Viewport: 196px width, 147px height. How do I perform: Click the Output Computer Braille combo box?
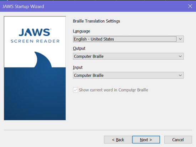(128, 56)
